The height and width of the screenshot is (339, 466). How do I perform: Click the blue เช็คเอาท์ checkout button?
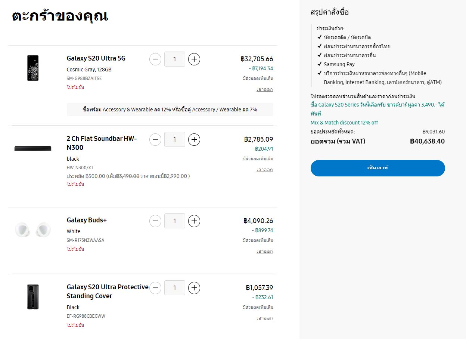pos(378,168)
